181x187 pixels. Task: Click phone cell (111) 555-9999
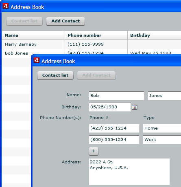tap(85, 44)
